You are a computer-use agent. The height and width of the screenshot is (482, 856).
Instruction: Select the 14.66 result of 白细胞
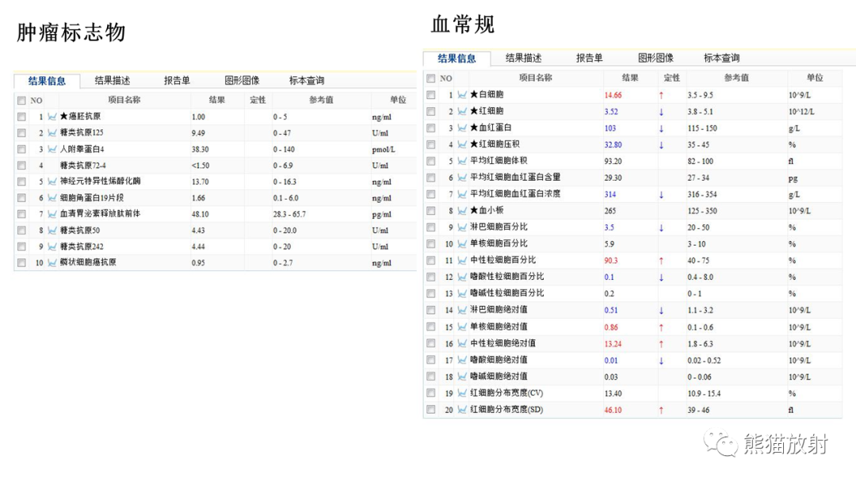coord(613,95)
